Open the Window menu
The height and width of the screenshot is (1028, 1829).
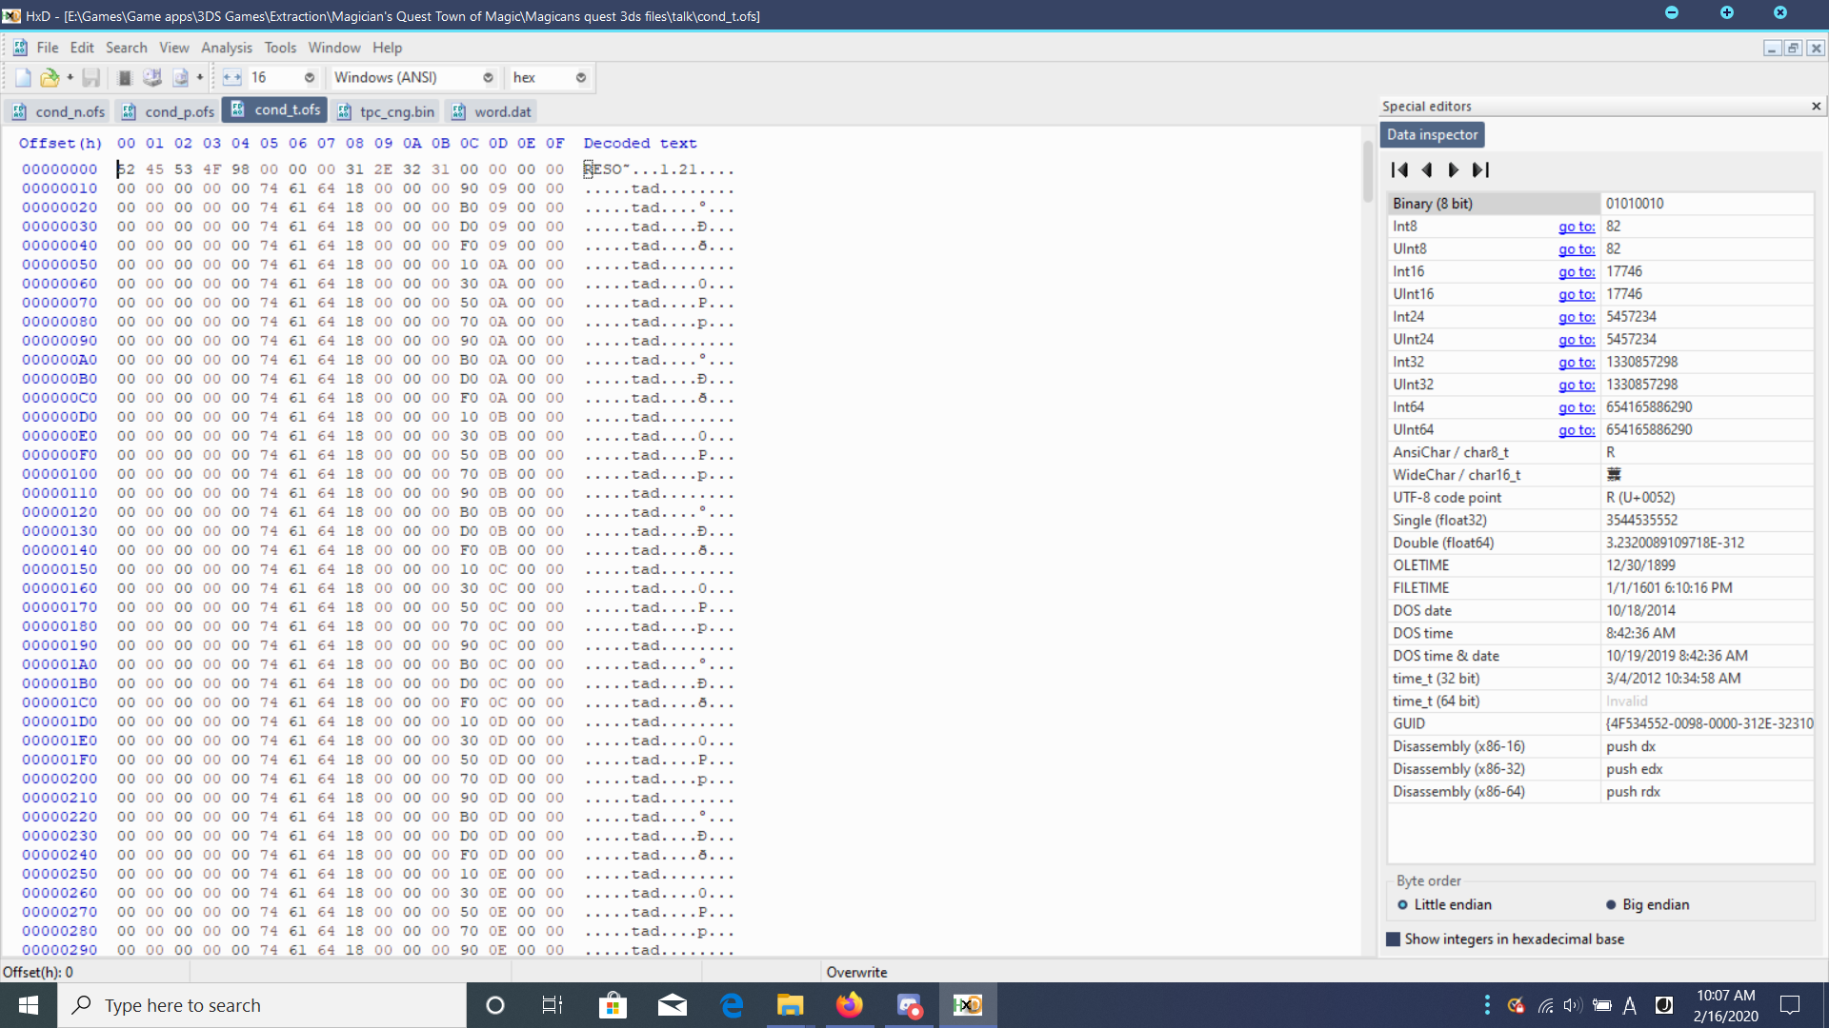[334, 48]
